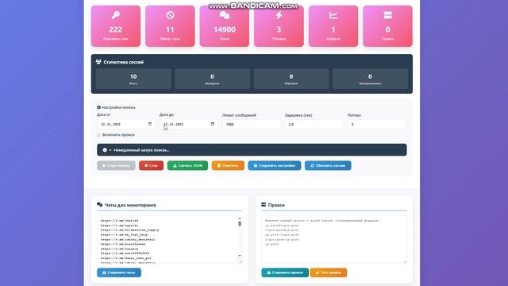The image size is (508, 286).
Task: Click the users icon beside Статистика сессий
Action: coord(98,62)
